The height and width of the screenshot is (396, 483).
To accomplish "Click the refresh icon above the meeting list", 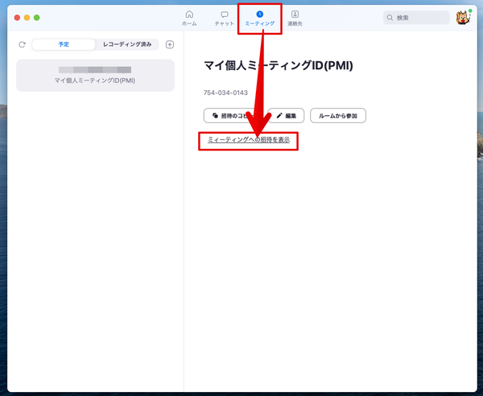I will pyautogui.click(x=22, y=44).
